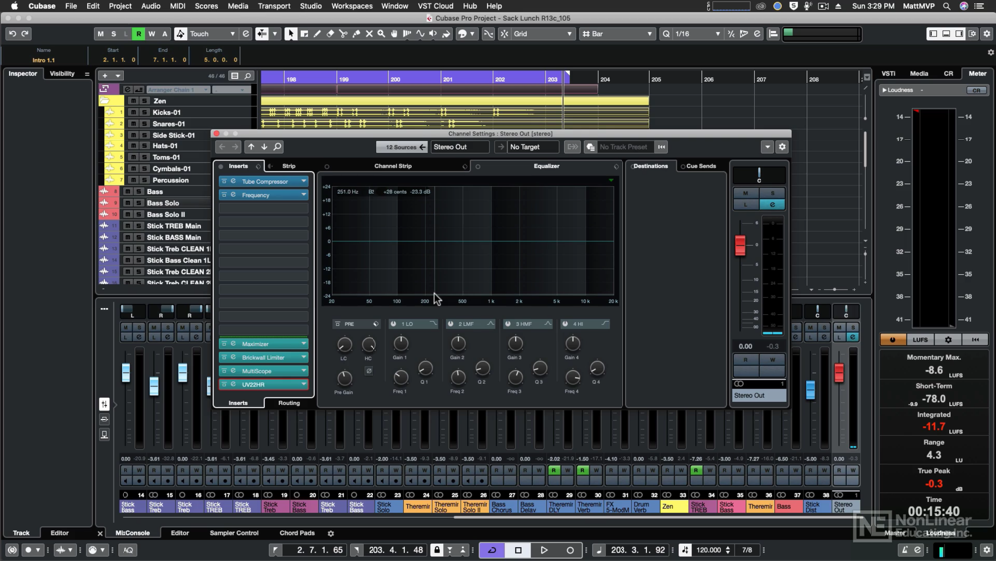Image resolution: width=996 pixels, height=561 pixels.
Task: Select the Mute X tool
Action: click(369, 34)
